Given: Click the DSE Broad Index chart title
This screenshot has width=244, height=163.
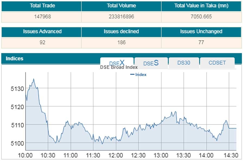Looking at the screenshot, I should click(119, 67).
